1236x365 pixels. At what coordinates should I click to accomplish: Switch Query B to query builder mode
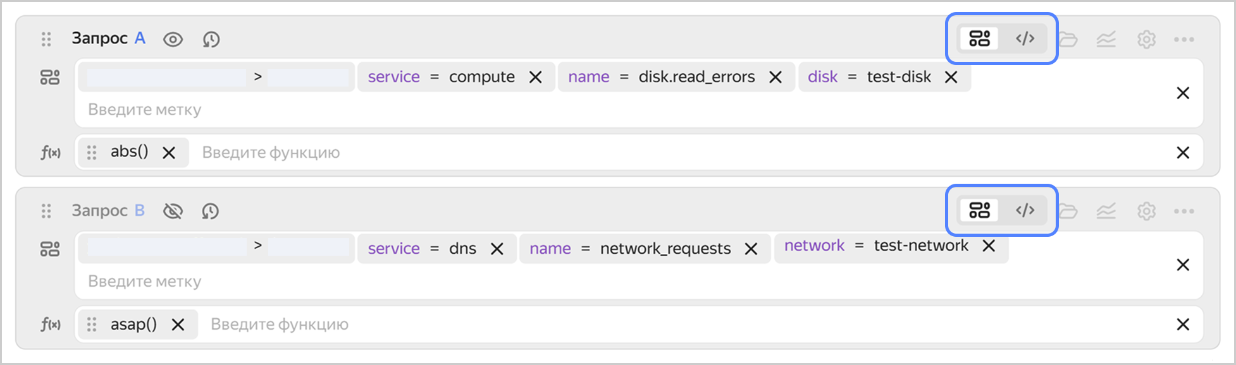click(x=979, y=210)
